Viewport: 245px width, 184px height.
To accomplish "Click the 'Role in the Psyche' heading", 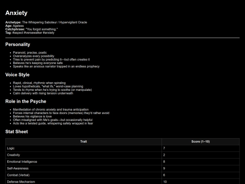I will coord(26,101).
